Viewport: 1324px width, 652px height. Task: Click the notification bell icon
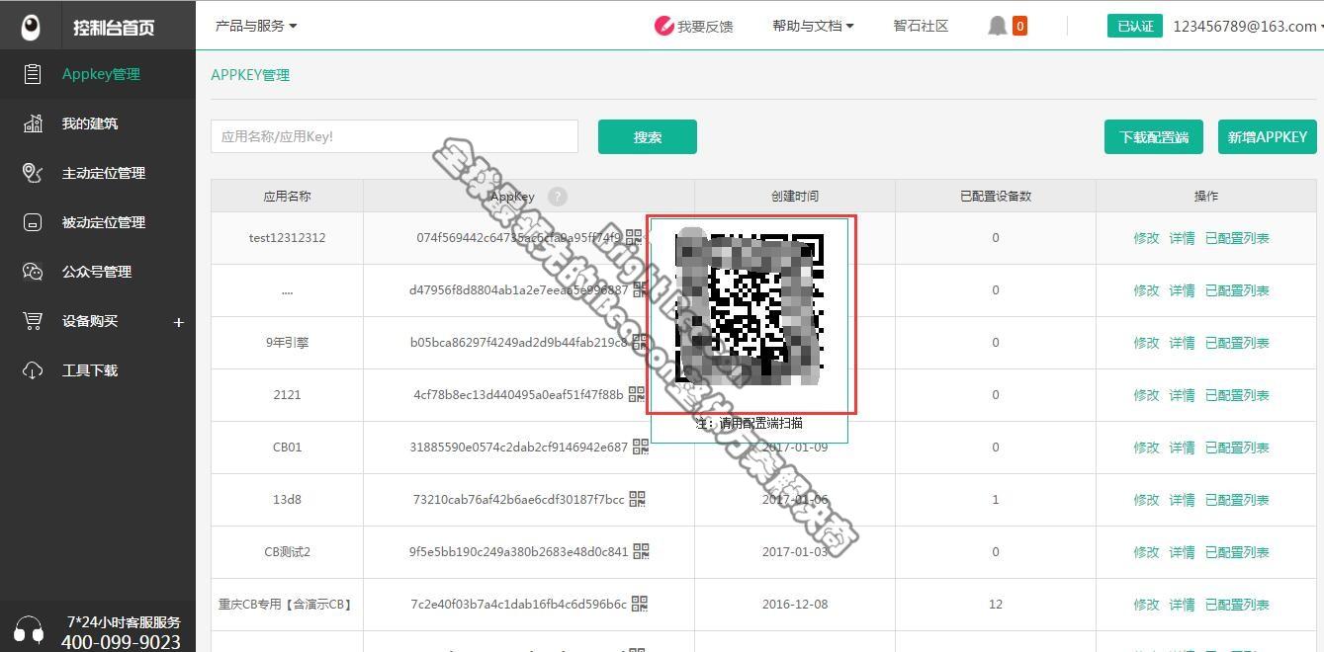point(998,26)
